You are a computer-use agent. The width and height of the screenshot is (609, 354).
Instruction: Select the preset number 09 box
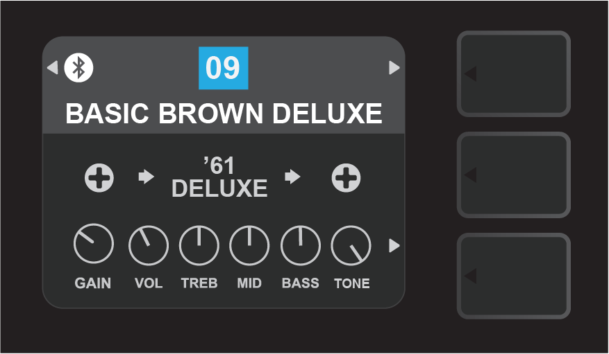(224, 68)
